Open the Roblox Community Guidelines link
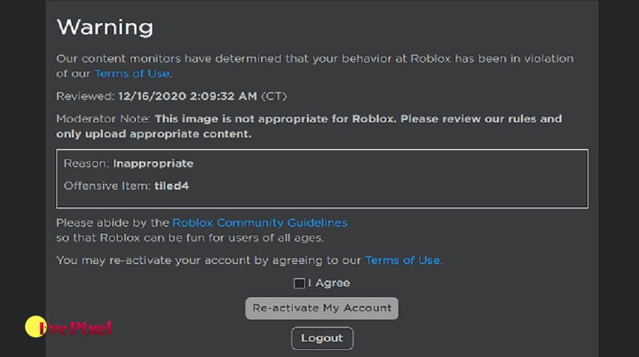The image size is (639, 357). click(x=260, y=223)
